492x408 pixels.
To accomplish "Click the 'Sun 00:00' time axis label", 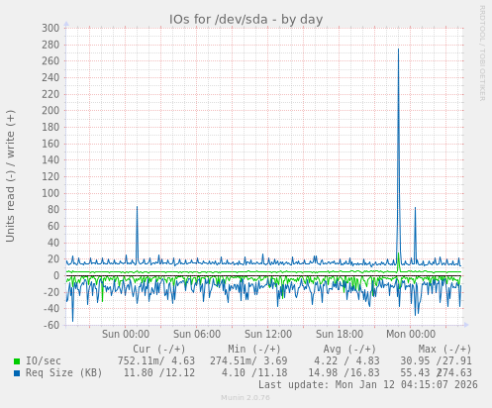I will click(126, 334).
